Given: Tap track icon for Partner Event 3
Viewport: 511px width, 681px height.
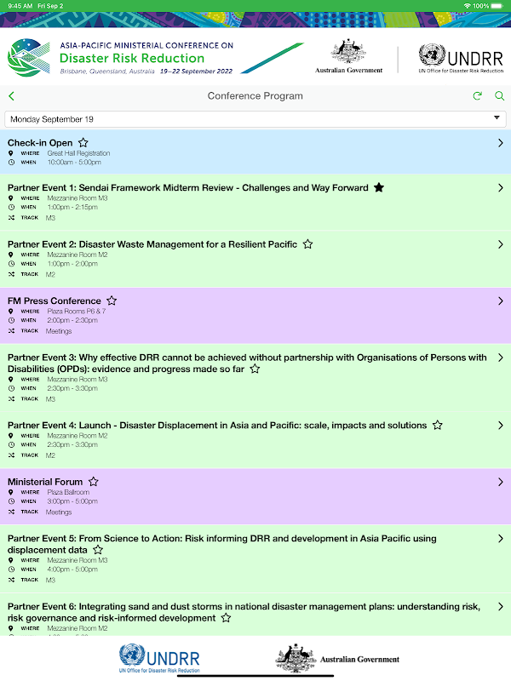Looking at the screenshot, I should click(11, 398).
